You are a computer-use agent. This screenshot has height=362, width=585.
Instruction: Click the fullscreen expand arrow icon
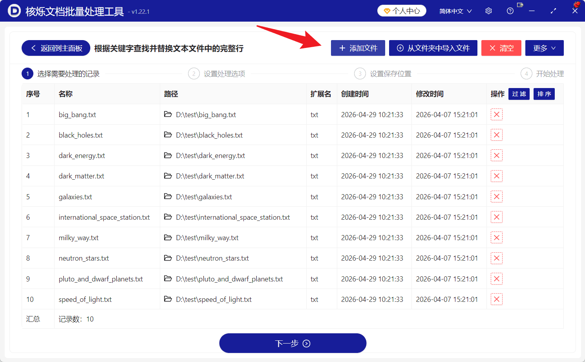pos(553,11)
